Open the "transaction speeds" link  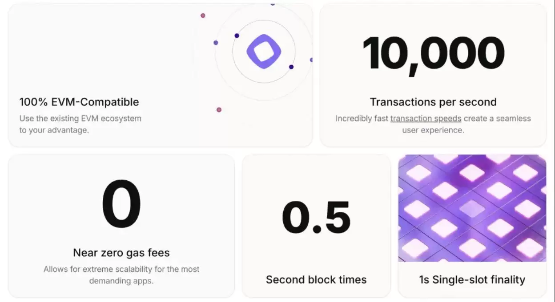[x=426, y=119]
